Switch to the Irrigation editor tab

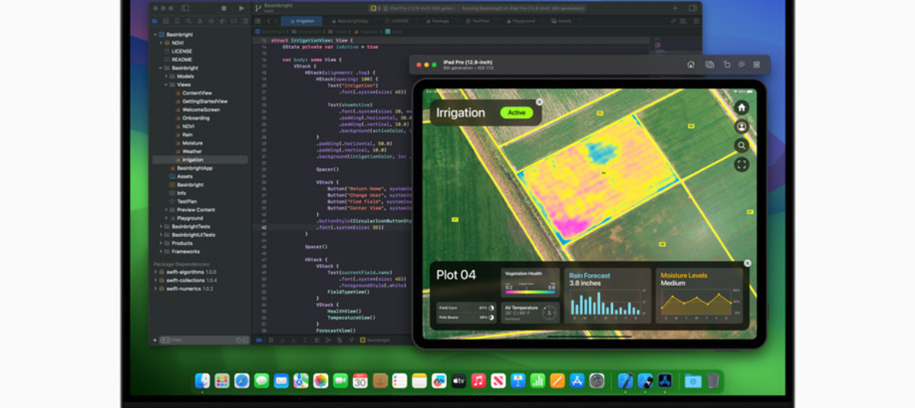point(305,21)
